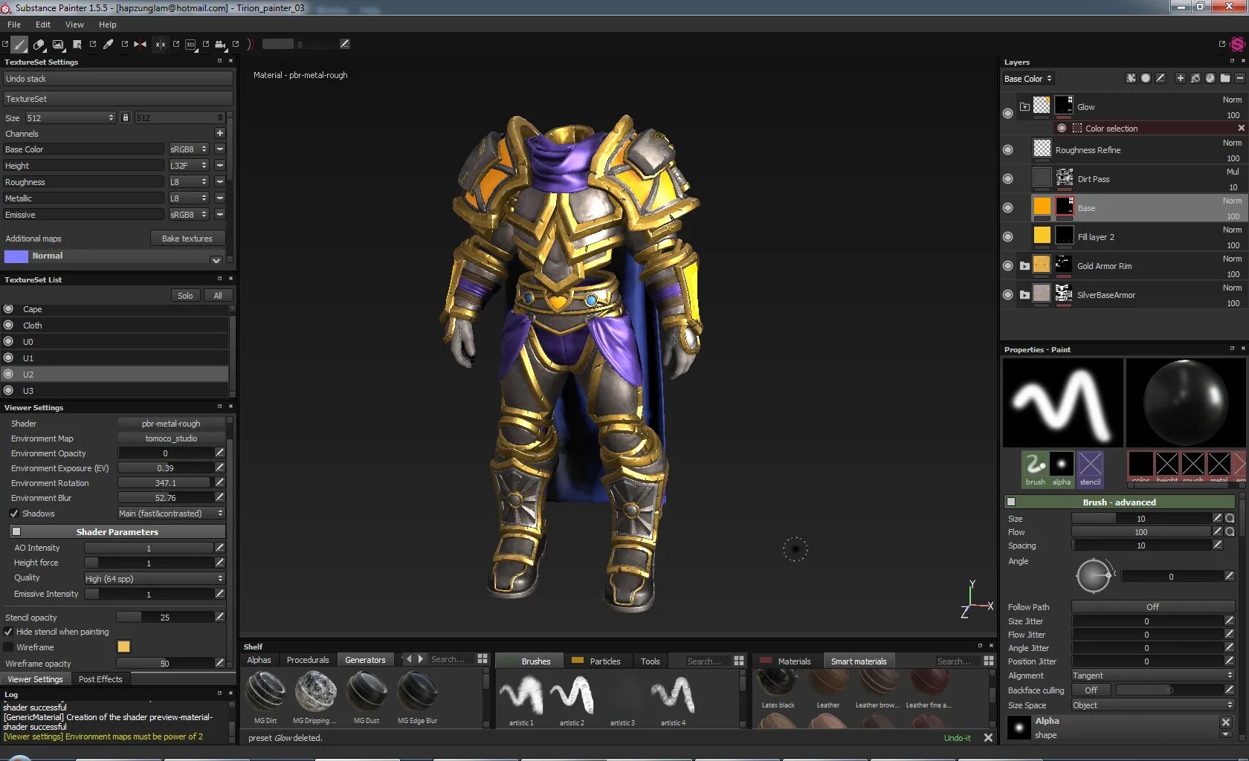Change the Height channel L32F format
Screen dimensions: 1249x761
[188, 166]
